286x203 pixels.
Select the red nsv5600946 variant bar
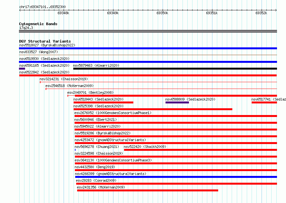pos(176,123)
